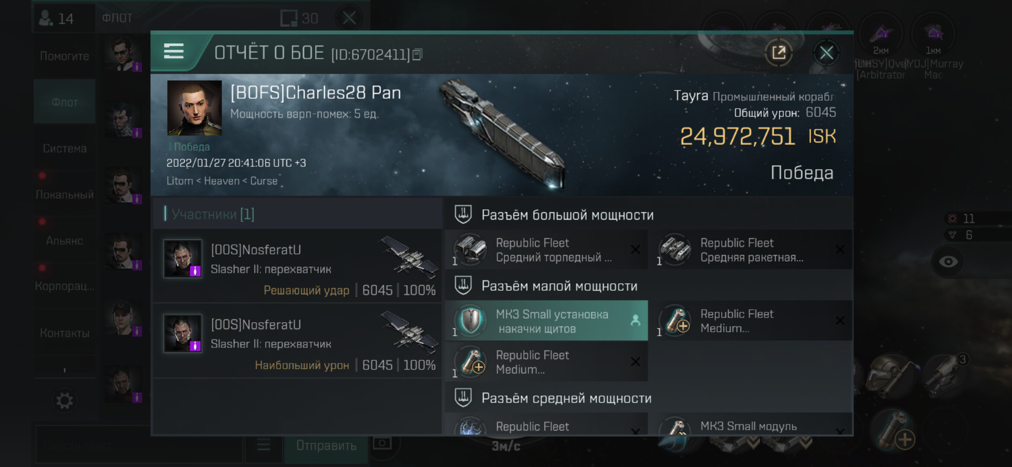1012x467 pixels.
Task: Collapse the low power slot section
Action: point(559,286)
